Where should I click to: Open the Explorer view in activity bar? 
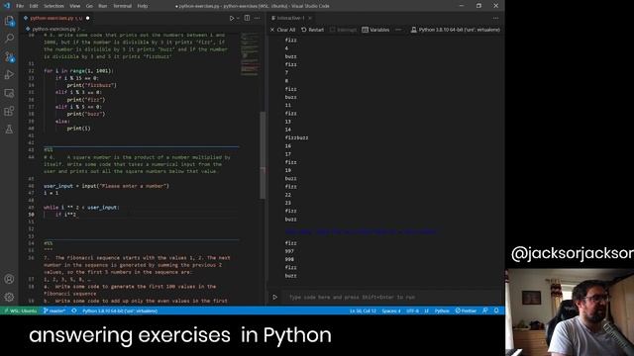(9, 21)
